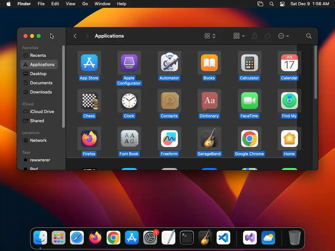Open Desktop in the sidebar
The height and width of the screenshot is (251, 335).
[39, 74]
